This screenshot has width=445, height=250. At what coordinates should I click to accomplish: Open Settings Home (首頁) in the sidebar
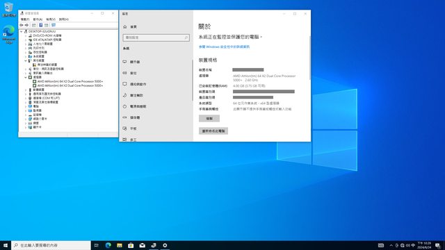point(130,26)
